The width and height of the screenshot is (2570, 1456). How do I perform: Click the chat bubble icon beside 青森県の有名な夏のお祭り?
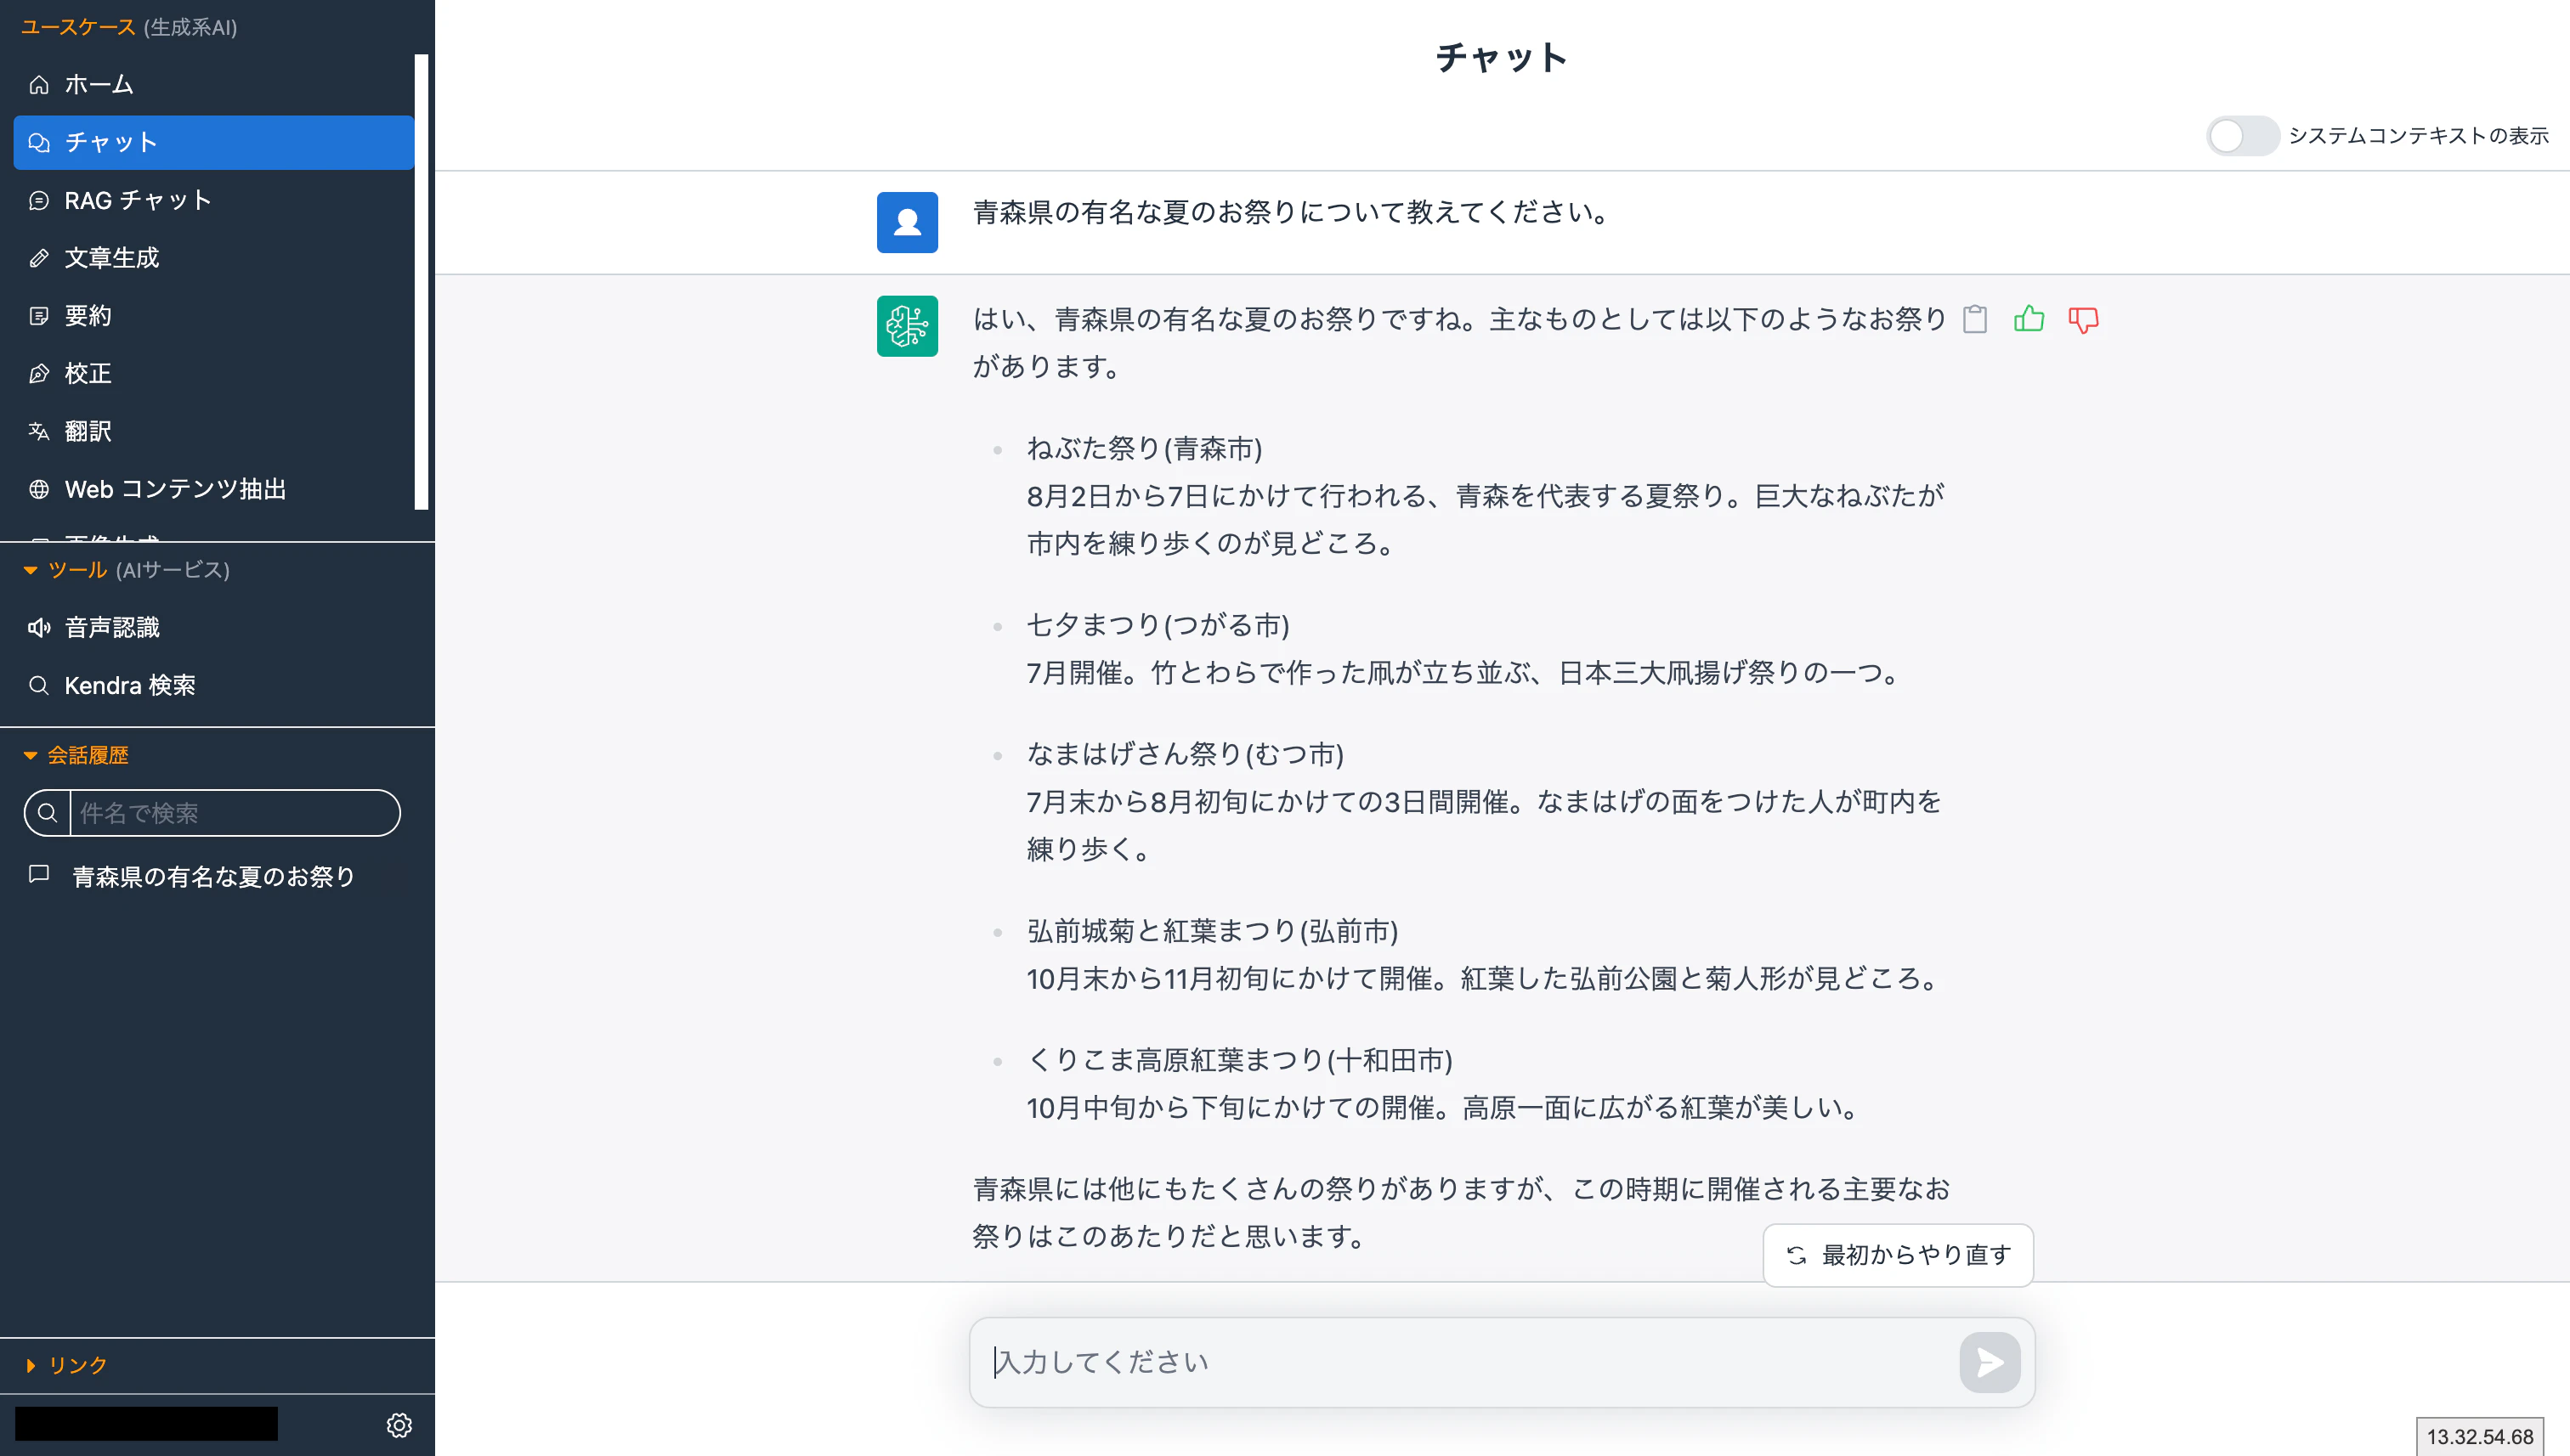[x=39, y=875]
